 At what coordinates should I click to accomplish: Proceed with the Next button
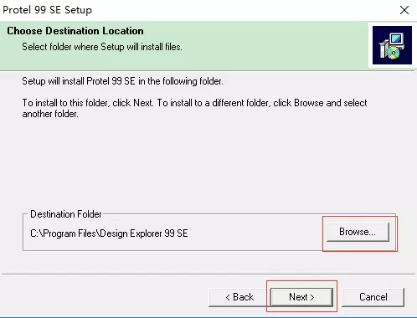[301, 297]
